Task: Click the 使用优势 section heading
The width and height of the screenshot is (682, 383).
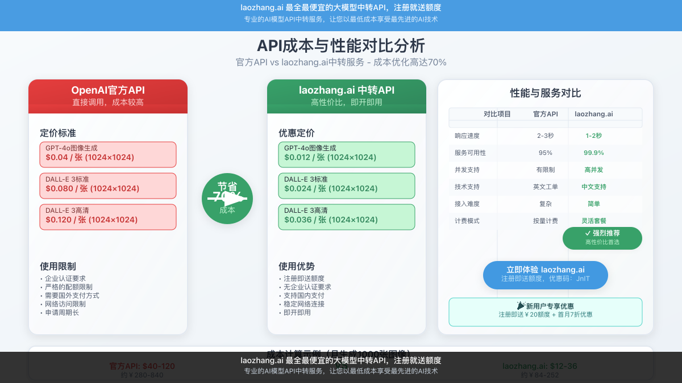Action: [297, 266]
